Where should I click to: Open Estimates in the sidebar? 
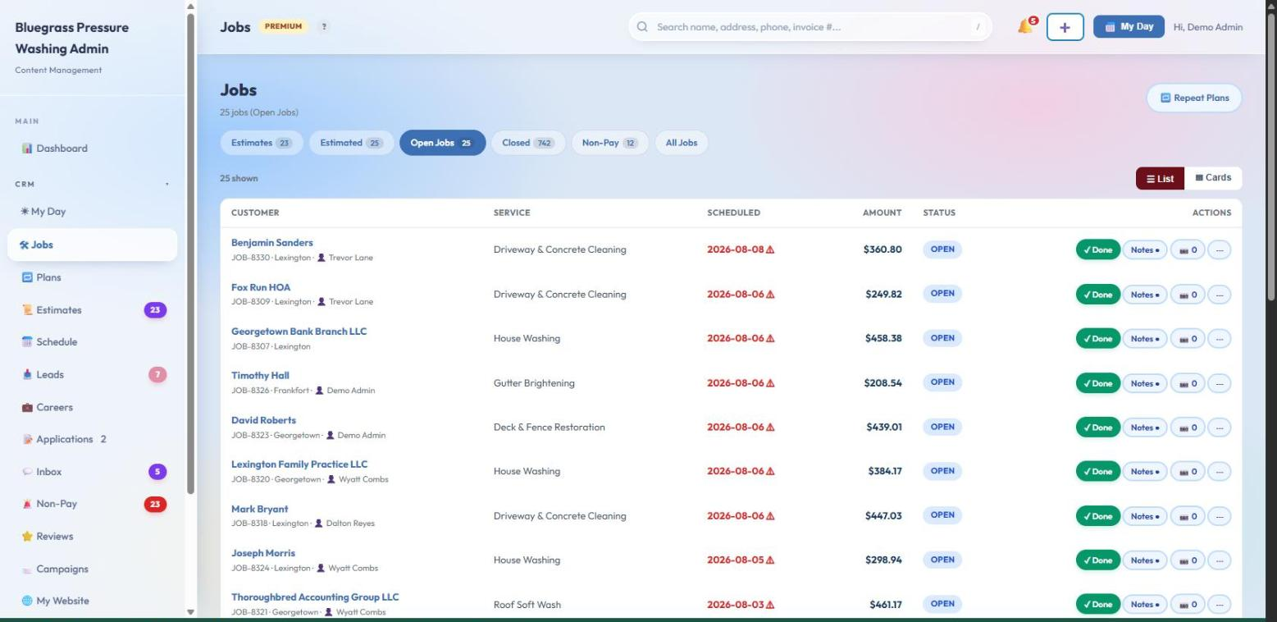tap(92, 309)
